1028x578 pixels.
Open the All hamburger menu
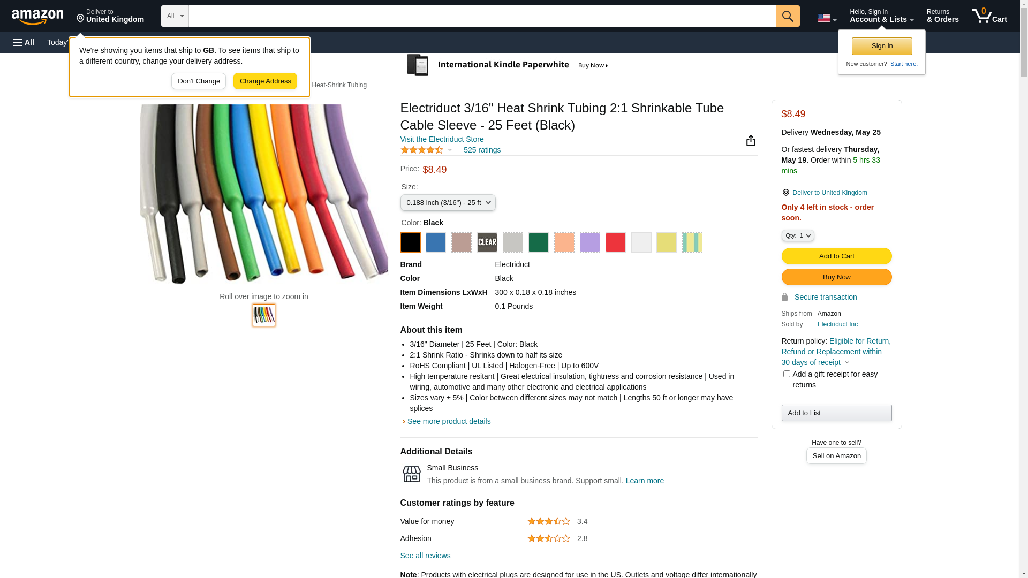(24, 42)
